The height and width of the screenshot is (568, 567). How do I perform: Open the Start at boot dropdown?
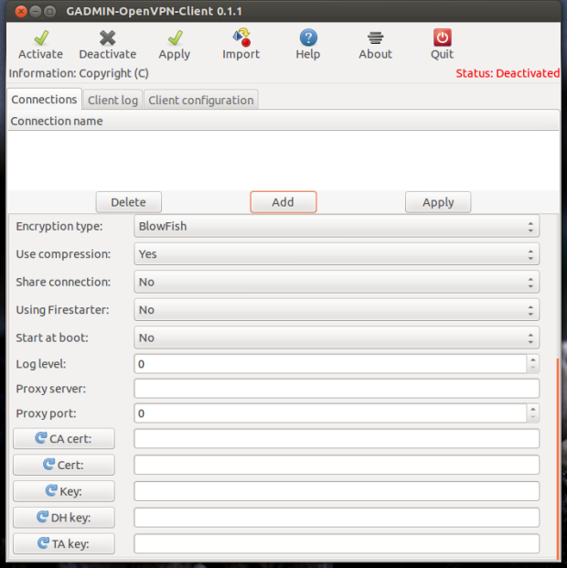pos(337,338)
